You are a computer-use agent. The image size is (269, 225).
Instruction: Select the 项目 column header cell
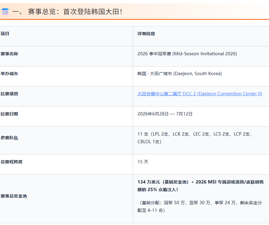(x=66, y=36)
